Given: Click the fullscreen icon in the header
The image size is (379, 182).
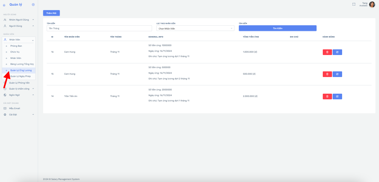Looking at the screenshot, I should pyautogui.click(x=354, y=4).
